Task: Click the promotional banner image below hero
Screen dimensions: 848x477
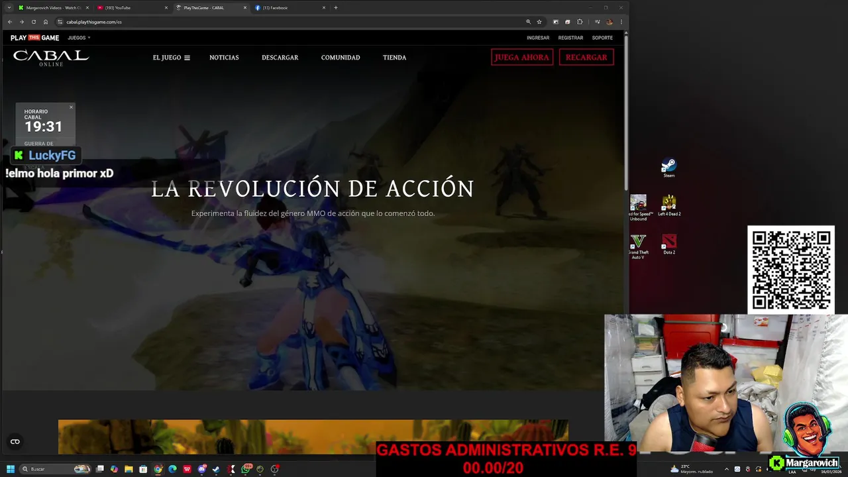Action: pyautogui.click(x=313, y=437)
